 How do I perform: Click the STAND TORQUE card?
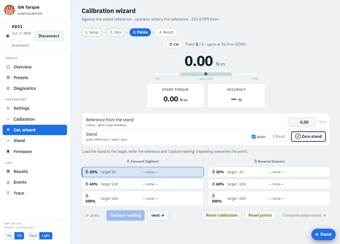click(x=175, y=95)
